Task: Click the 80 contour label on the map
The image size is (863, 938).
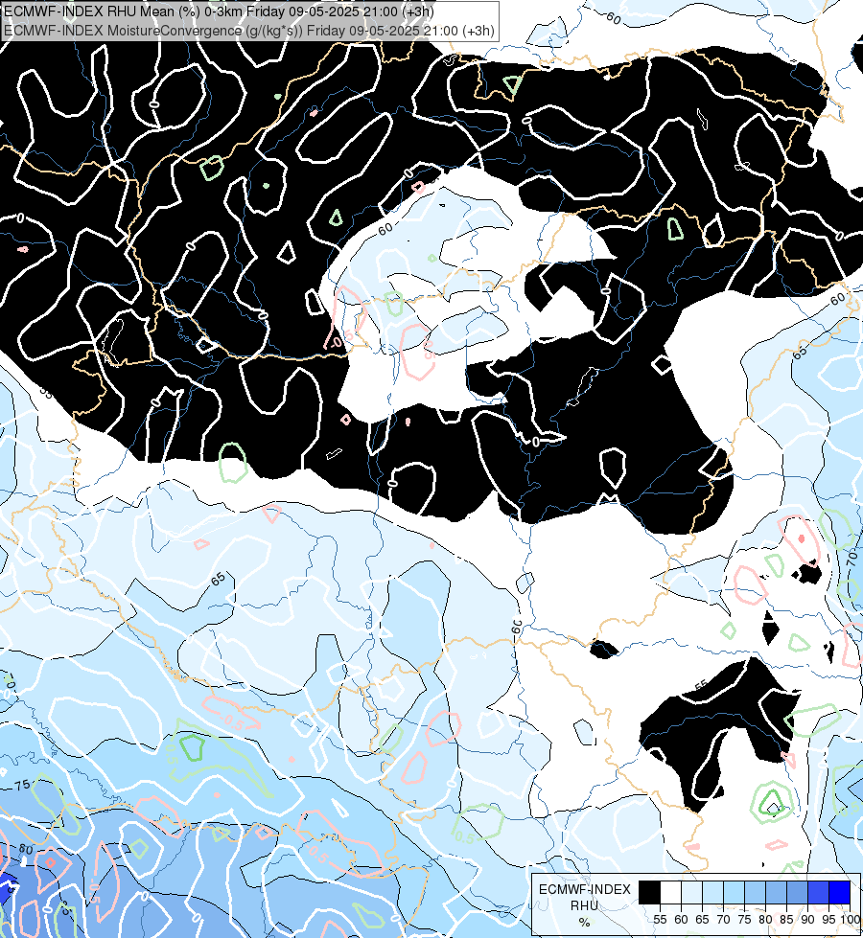Action: click(26, 849)
